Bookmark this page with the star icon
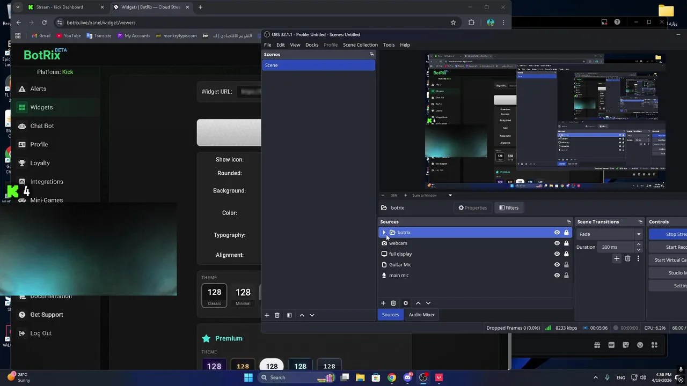 click(x=454, y=23)
